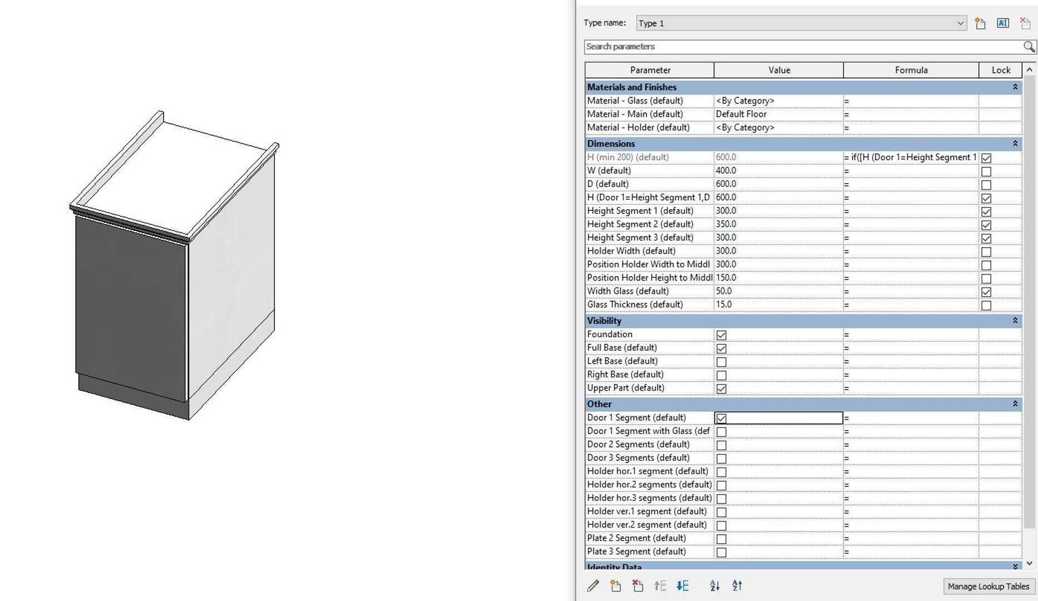Screen dimensions: 1038x601
Task: Uncheck the Full Base checkbox
Action: click(x=721, y=348)
